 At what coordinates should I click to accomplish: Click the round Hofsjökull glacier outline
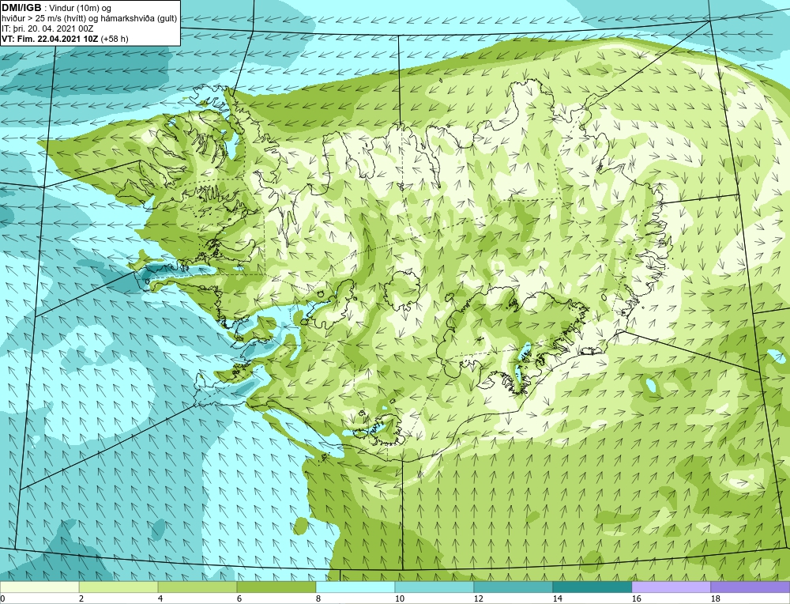pyautogui.click(x=403, y=292)
